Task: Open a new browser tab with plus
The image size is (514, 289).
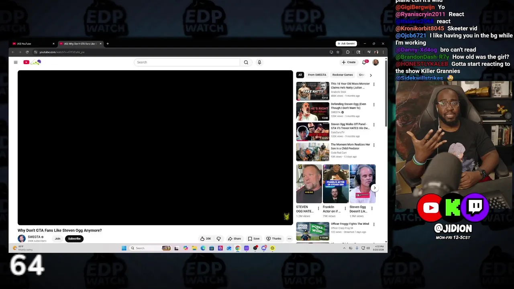Action: click(108, 43)
